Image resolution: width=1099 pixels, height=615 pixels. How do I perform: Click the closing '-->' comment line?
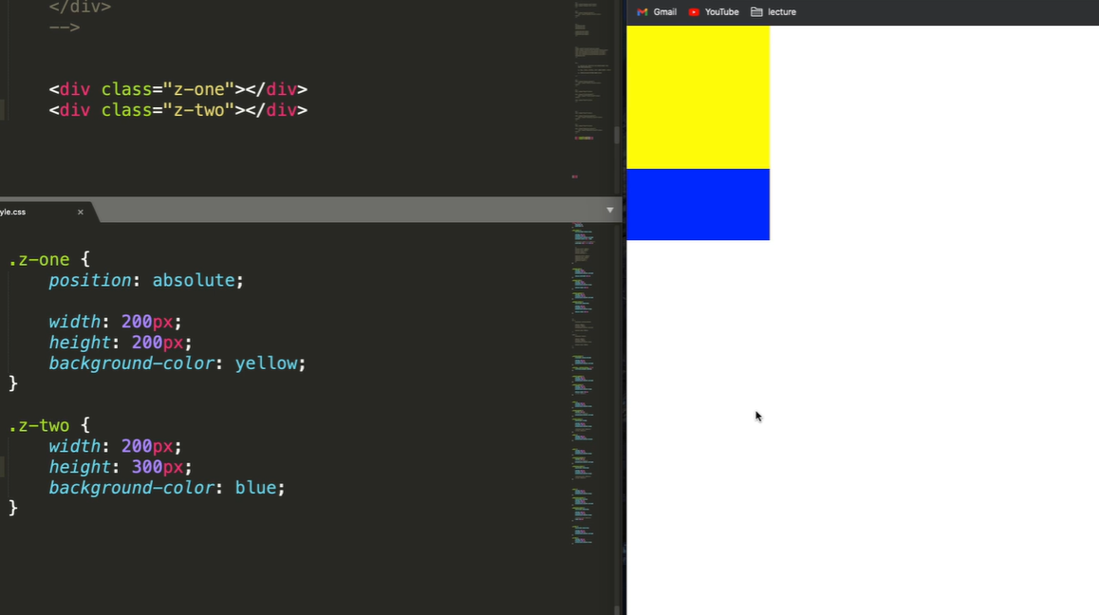click(65, 28)
